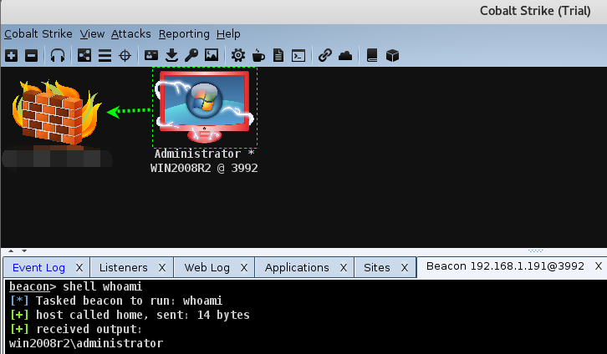Click the 'win2008r2\administrator' output text
The image size is (607, 354).
(x=86, y=344)
